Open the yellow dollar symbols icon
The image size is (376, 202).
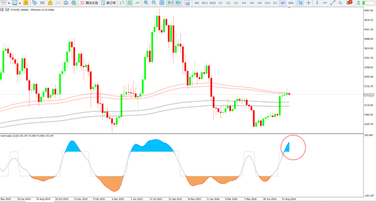pyautogui.click(x=26, y=3)
